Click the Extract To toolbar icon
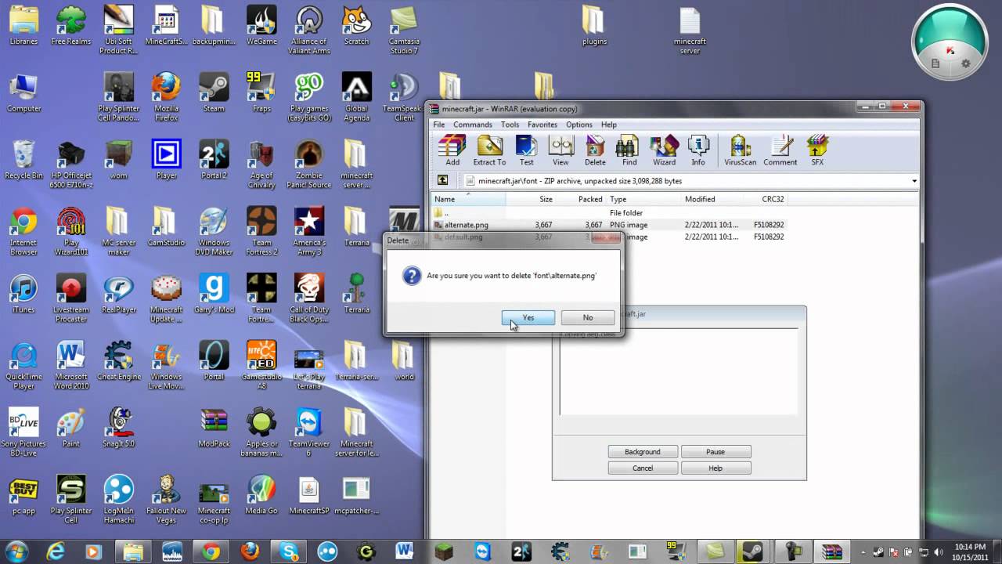 coord(489,150)
